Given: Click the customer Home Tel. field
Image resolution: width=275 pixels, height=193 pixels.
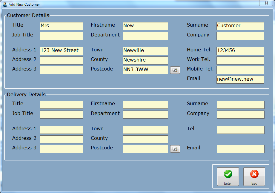Looking at the screenshot, I should tap(240, 51).
